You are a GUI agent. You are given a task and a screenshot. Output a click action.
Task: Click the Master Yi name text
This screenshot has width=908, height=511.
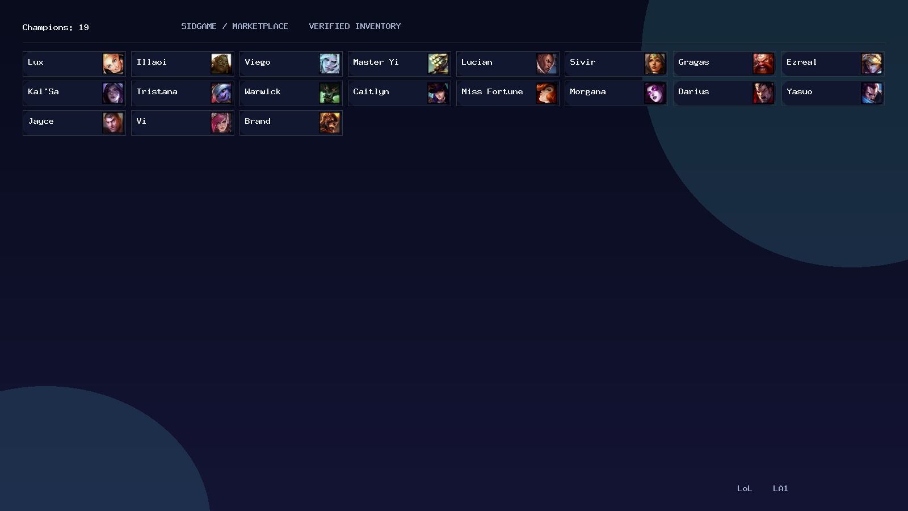click(x=376, y=62)
